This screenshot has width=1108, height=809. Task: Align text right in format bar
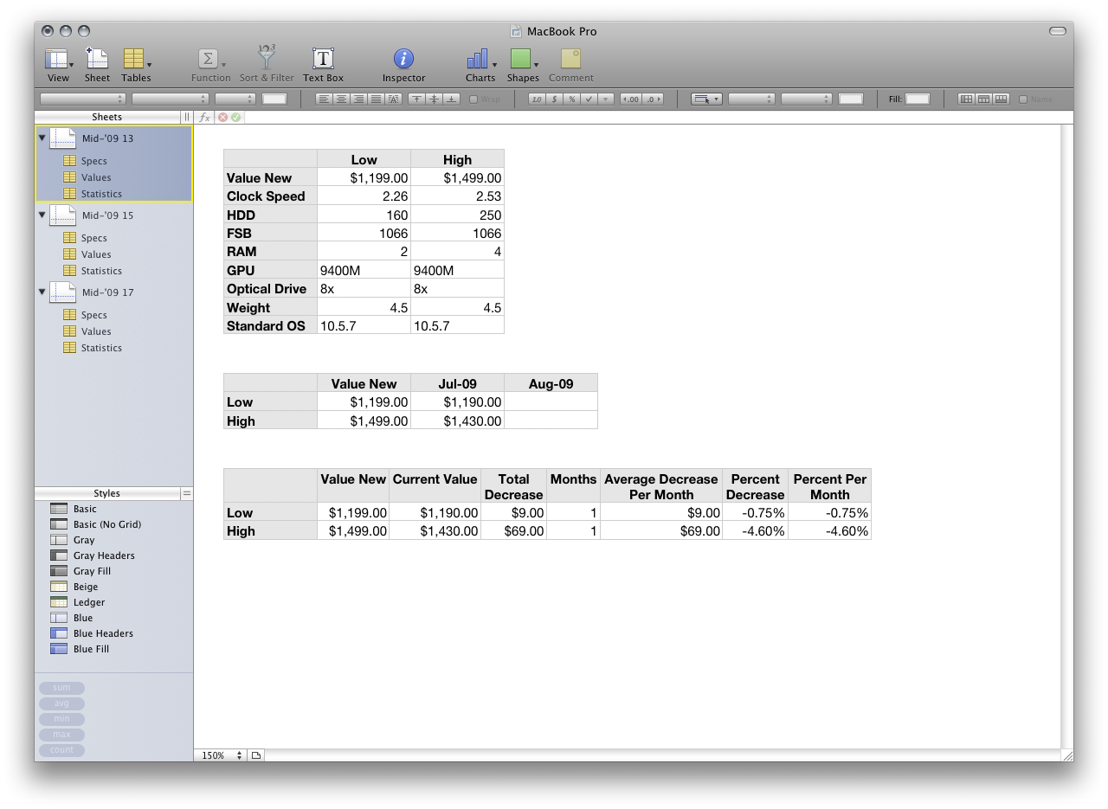358,100
